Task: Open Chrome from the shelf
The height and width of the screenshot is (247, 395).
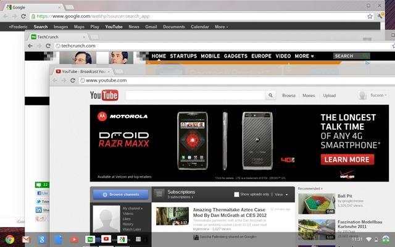Action: point(10,240)
